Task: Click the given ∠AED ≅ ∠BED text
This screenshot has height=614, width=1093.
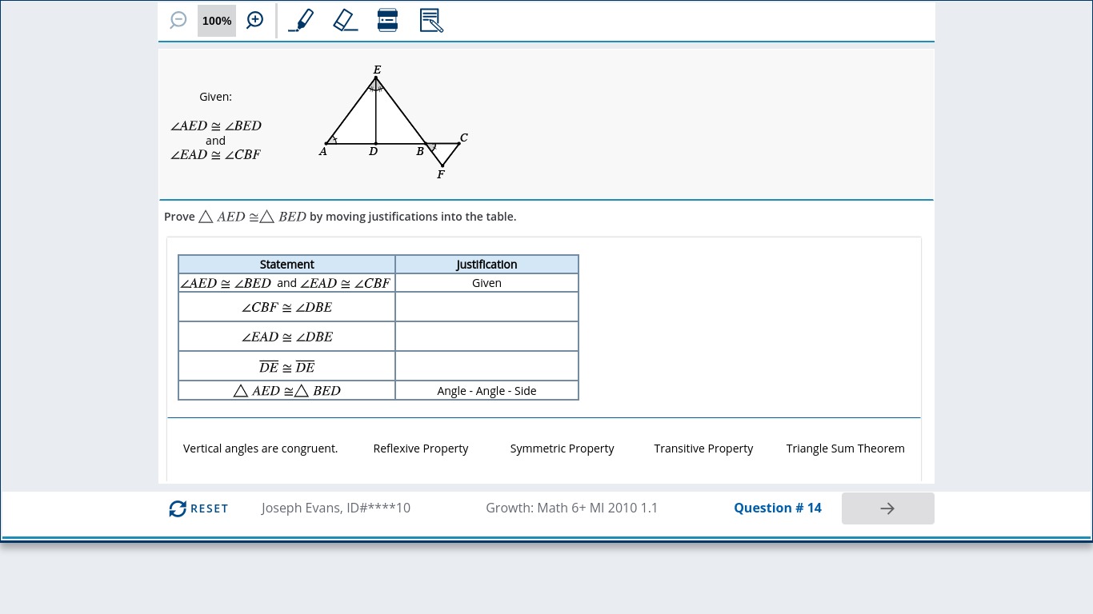Action: pyautogui.click(x=216, y=126)
